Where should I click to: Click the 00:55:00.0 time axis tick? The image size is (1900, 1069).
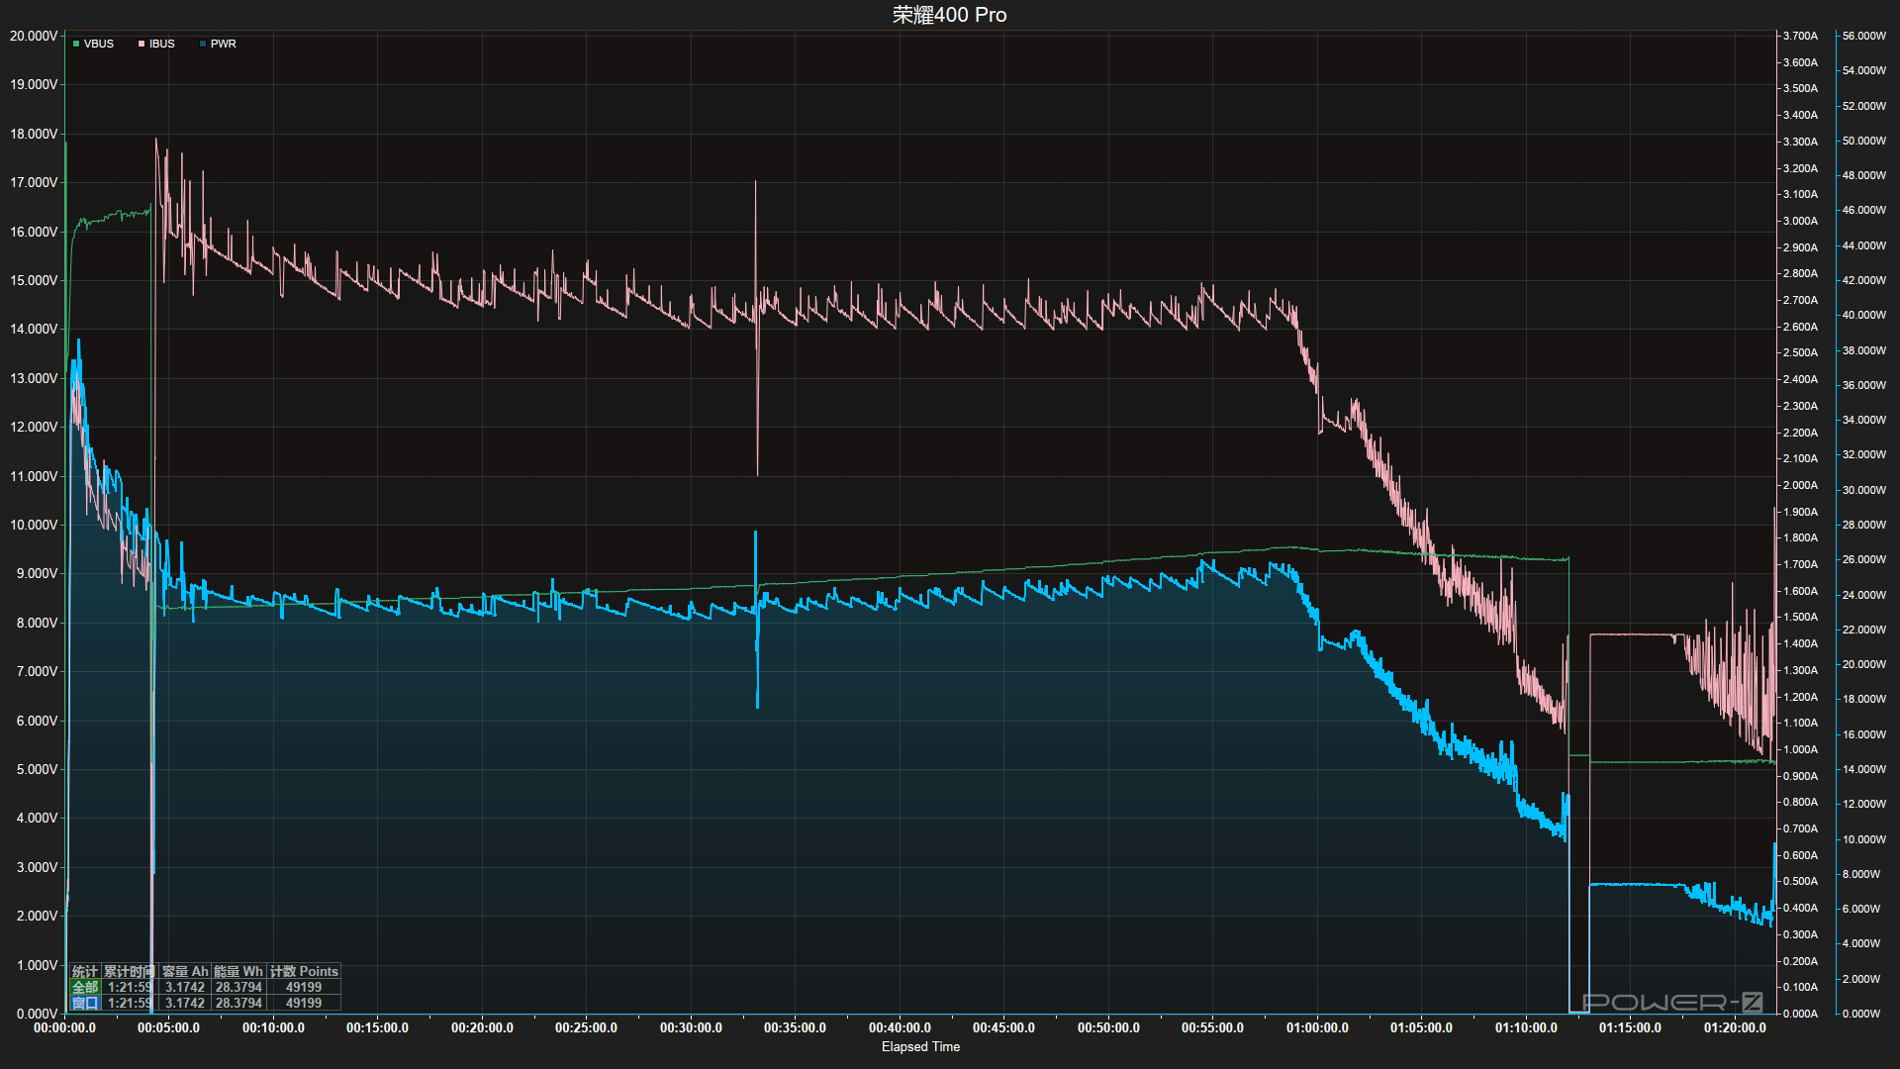pyautogui.click(x=1212, y=1028)
